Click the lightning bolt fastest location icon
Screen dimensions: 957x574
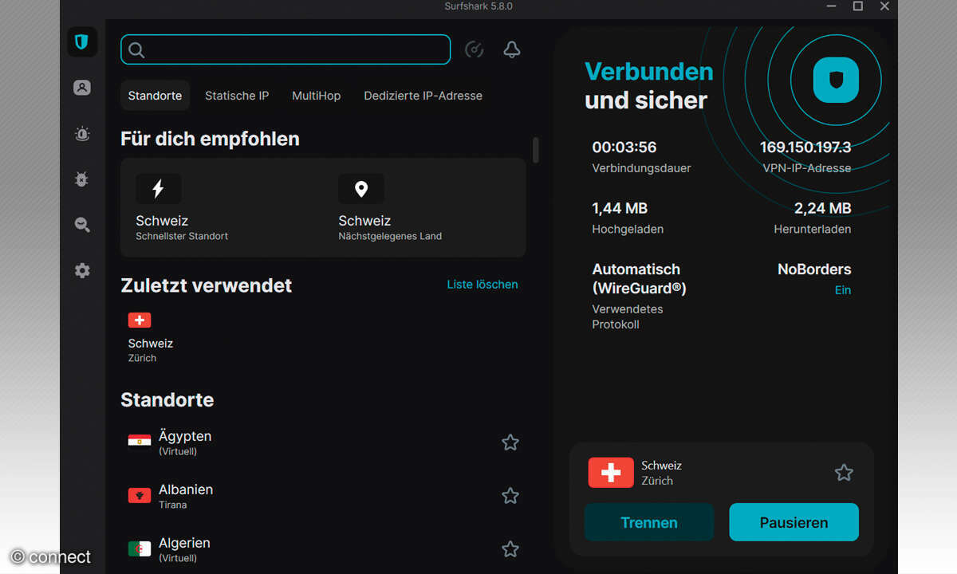coord(158,189)
